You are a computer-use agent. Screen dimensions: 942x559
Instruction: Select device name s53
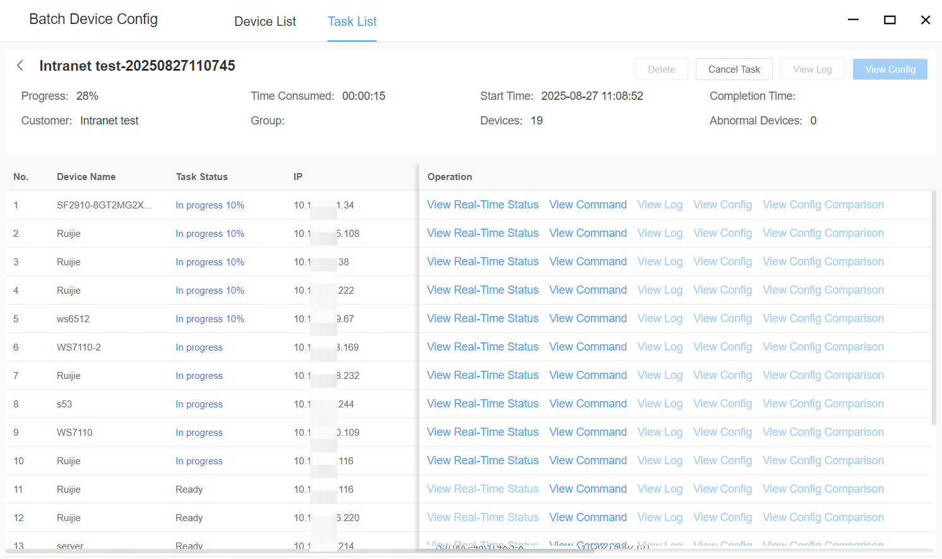[64, 404]
